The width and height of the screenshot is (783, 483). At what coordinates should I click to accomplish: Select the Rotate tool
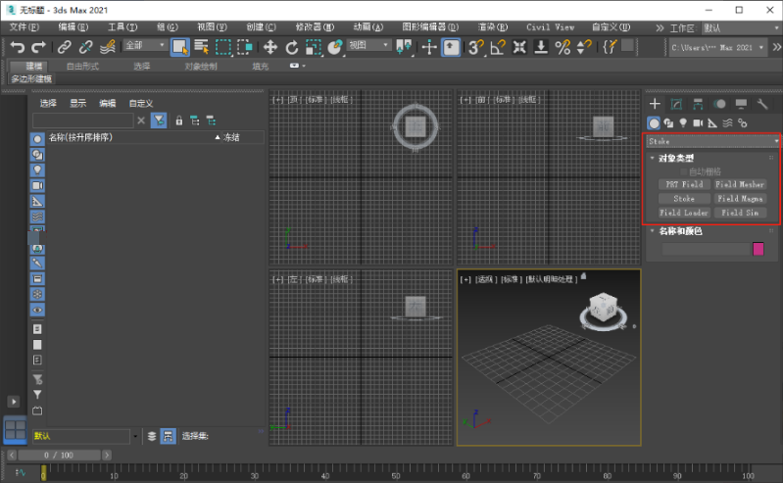coord(292,46)
